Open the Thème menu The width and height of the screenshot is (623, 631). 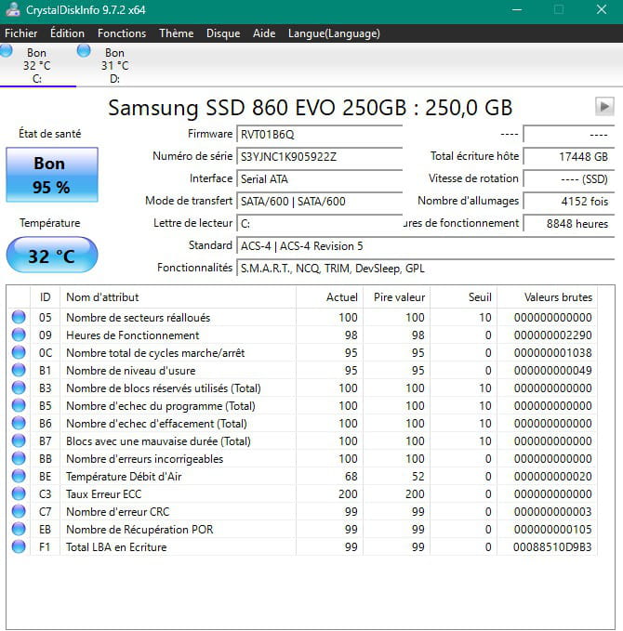coord(176,33)
